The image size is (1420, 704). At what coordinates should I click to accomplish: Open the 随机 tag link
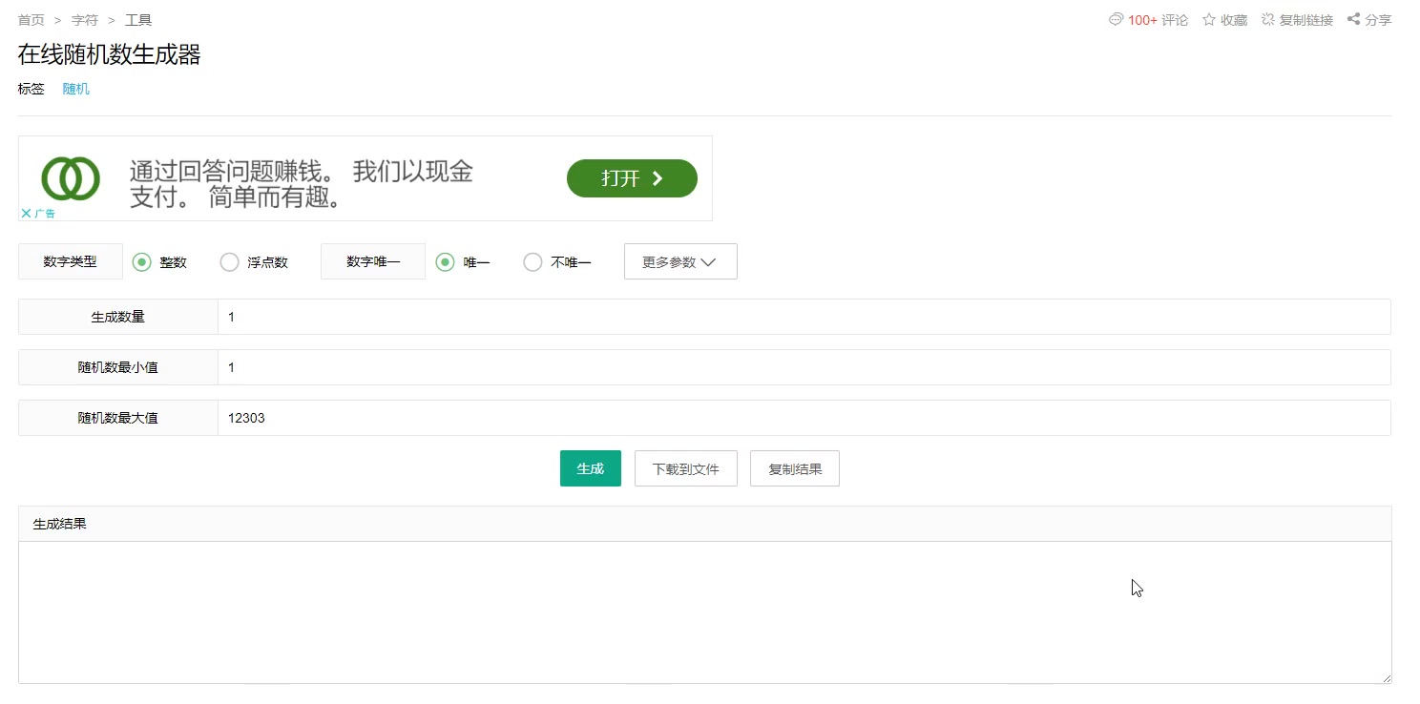click(76, 89)
